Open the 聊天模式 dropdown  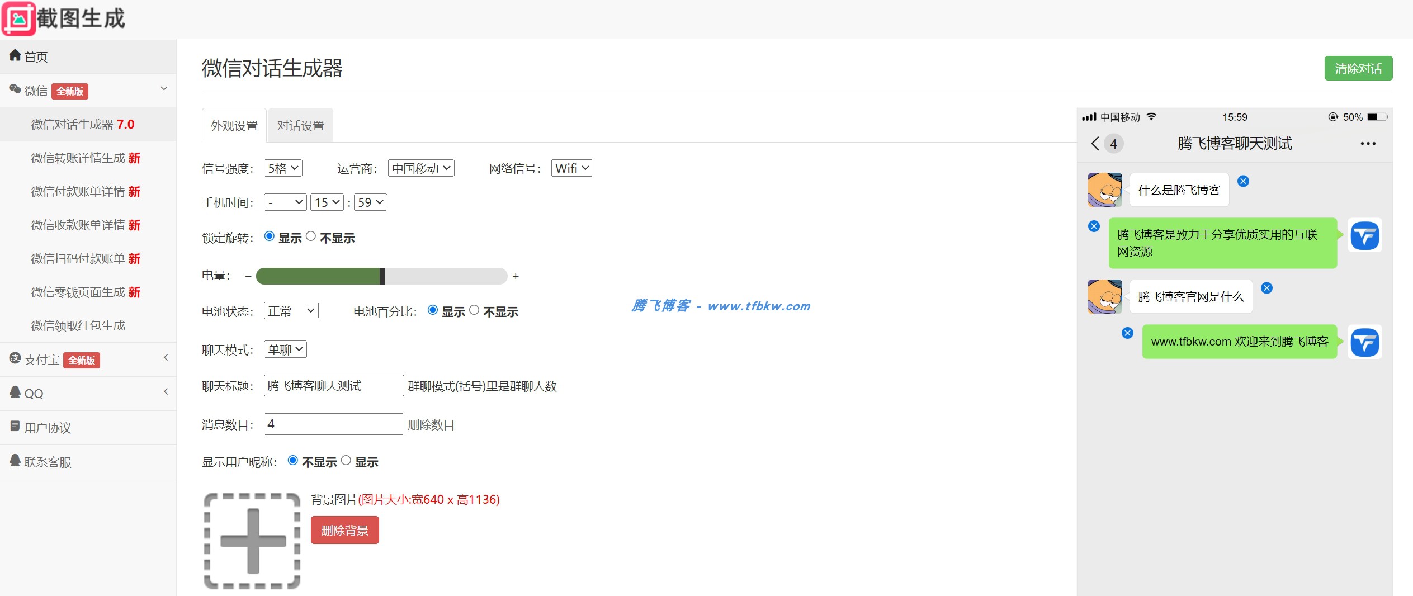pos(285,349)
